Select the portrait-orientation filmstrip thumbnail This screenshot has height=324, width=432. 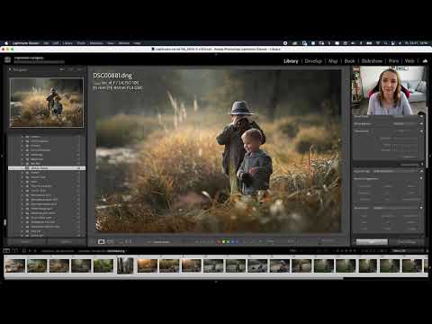pos(125,265)
